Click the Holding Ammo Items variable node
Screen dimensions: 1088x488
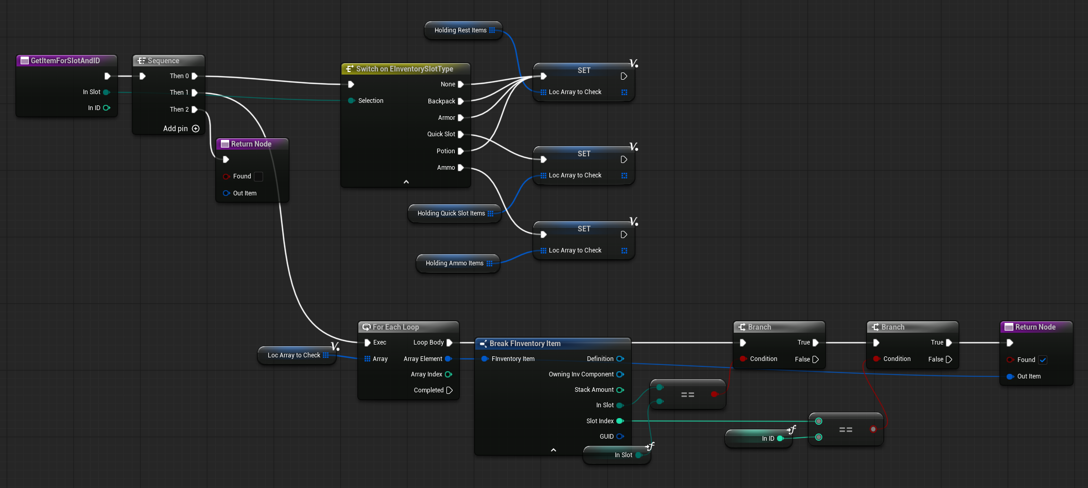pos(454,263)
